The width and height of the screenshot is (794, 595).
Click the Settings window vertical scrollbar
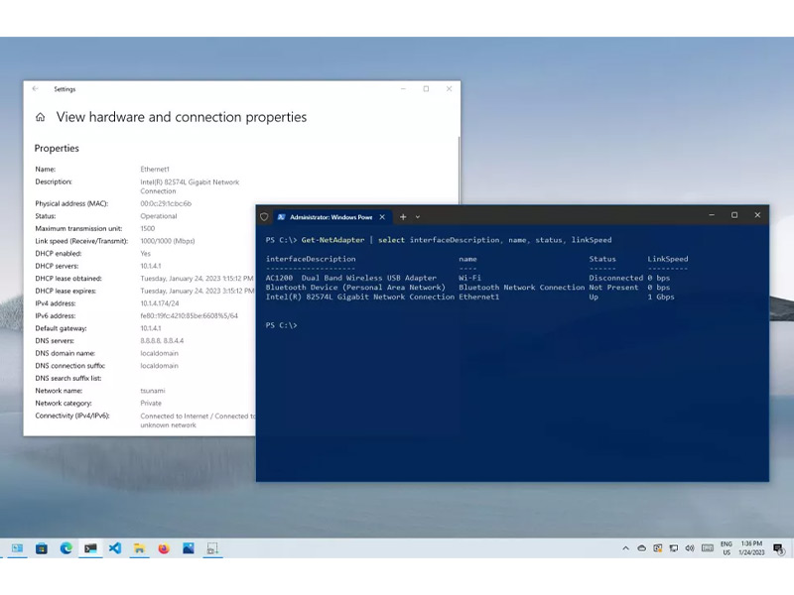[x=459, y=170]
